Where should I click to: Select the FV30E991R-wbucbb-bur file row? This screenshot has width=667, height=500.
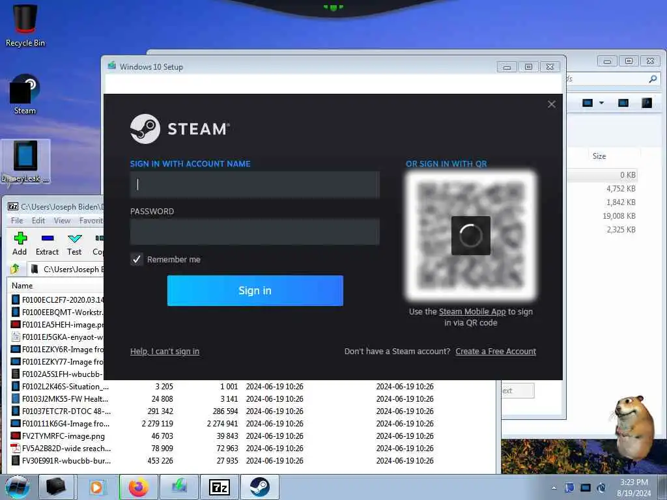pyautogui.click(x=252, y=460)
